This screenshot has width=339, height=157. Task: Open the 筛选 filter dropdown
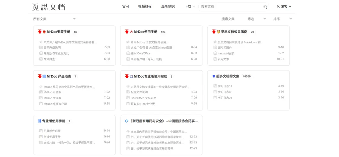pos(257,19)
